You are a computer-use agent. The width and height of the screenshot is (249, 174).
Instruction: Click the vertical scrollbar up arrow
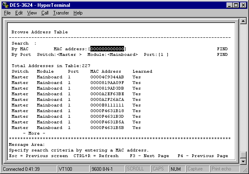[243, 21]
